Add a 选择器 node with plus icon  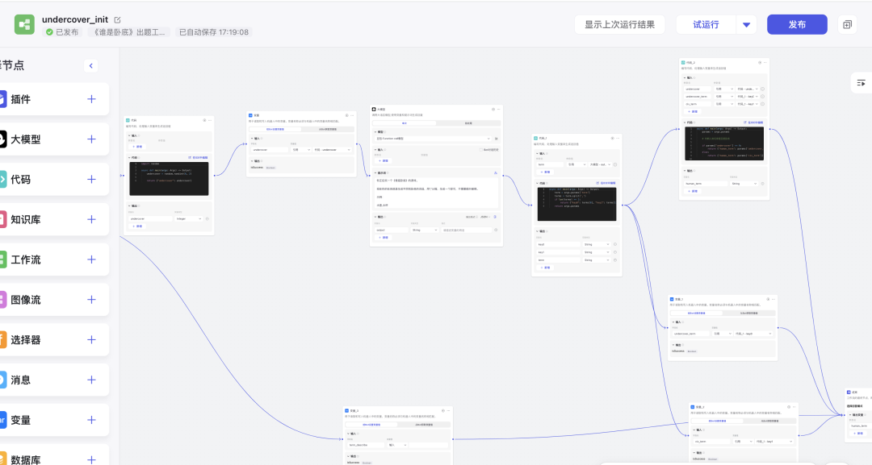(91, 340)
